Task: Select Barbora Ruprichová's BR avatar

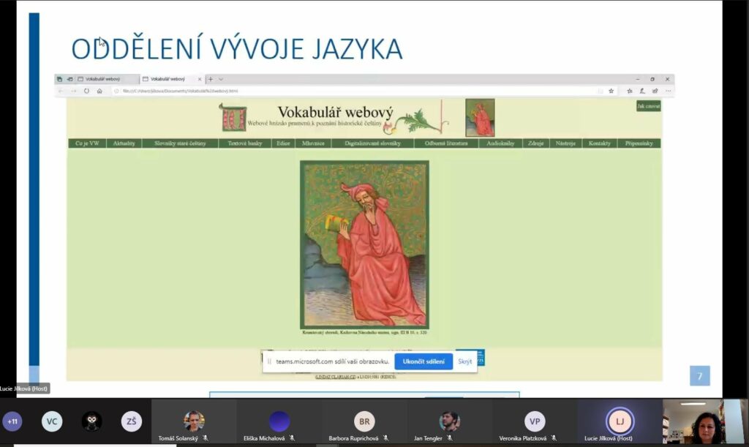Action: click(364, 421)
